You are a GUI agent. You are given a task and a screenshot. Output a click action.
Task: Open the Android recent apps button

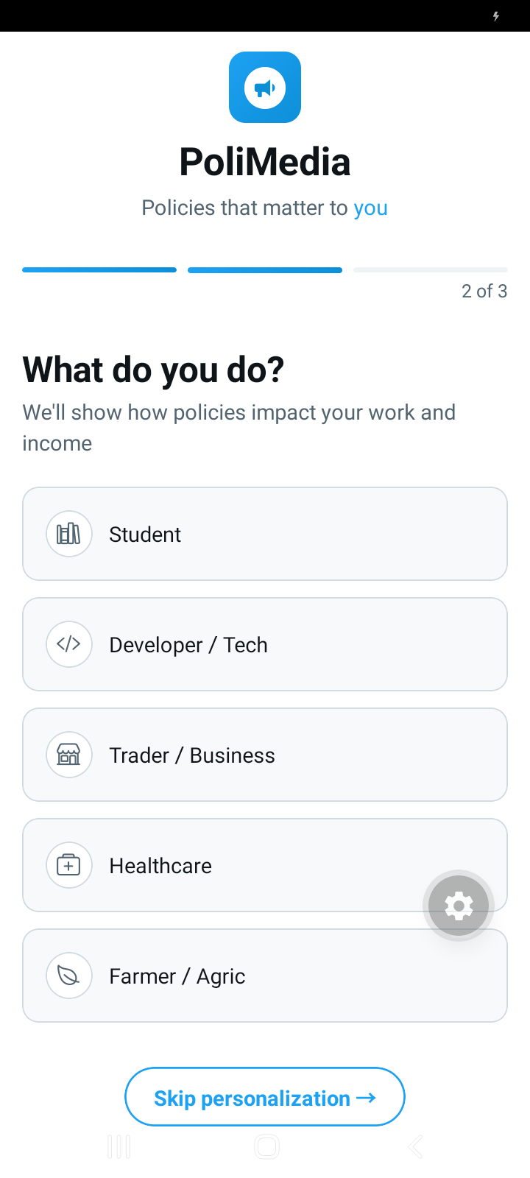119,1146
